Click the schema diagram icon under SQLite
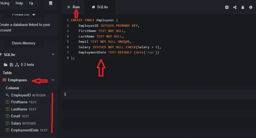256x138 pixels. pyautogui.click(x=17, y=65)
